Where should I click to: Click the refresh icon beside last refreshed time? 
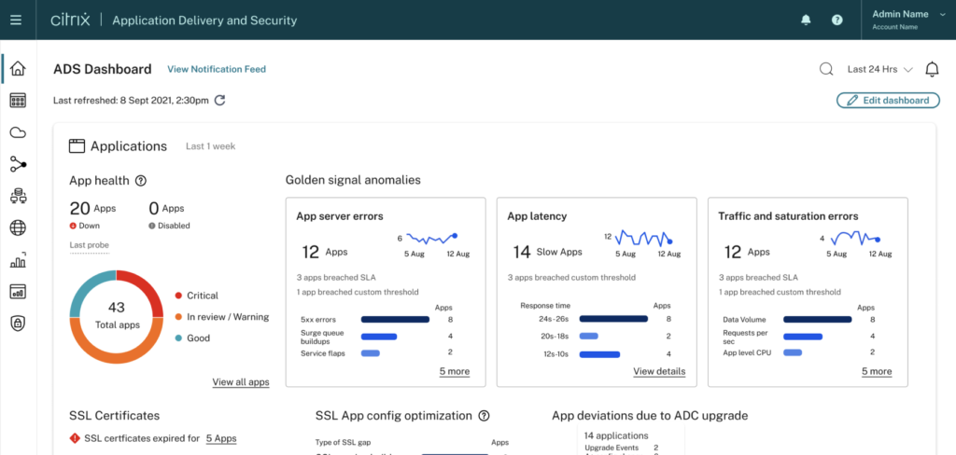[220, 100]
